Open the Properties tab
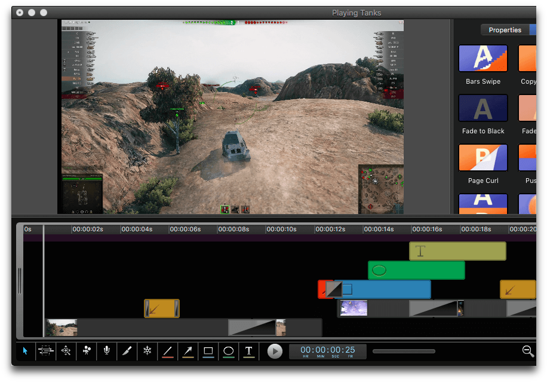The image size is (547, 382). tap(505, 30)
